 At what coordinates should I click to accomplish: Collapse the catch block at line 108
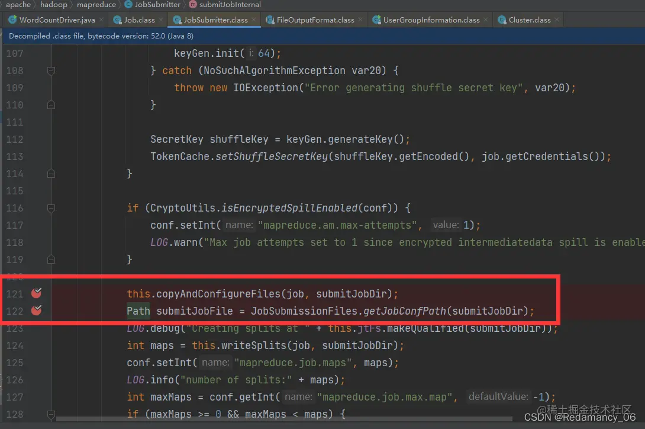click(x=51, y=71)
